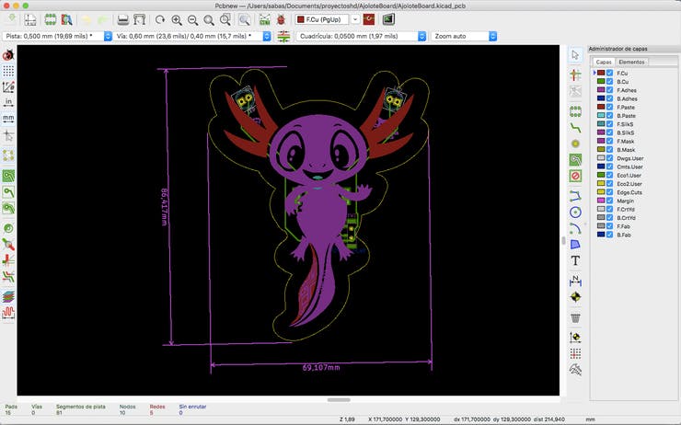The height and width of the screenshot is (425, 681).
Task: Click the find text magnifier icon
Action: 245,19
